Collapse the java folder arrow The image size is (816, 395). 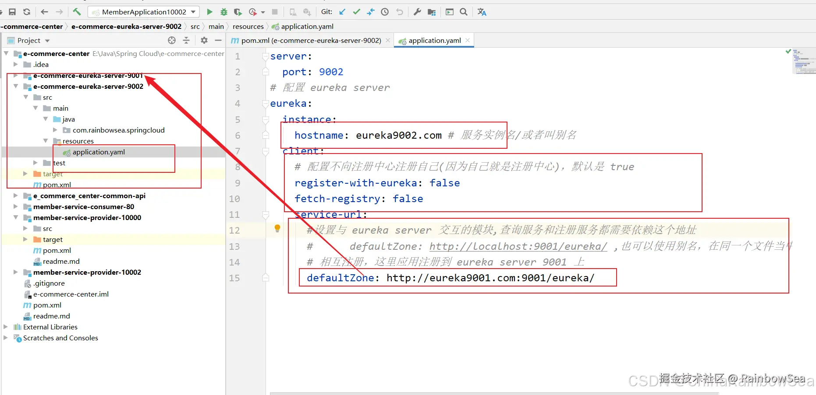(46, 119)
